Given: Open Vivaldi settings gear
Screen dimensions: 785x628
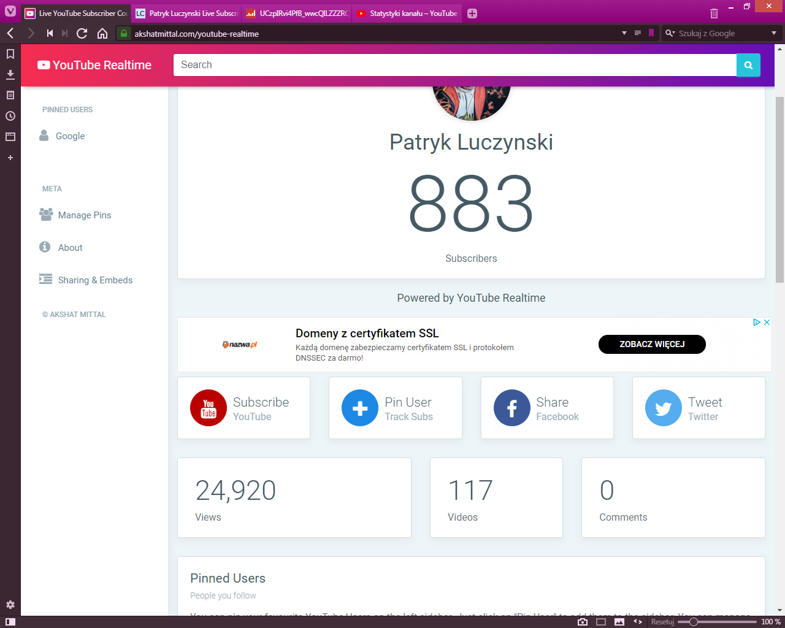Looking at the screenshot, I should [10, 605].
